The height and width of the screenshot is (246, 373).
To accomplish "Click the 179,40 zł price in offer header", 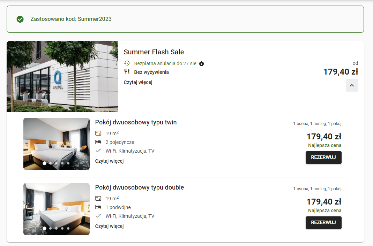I will [x=341, y=72].
